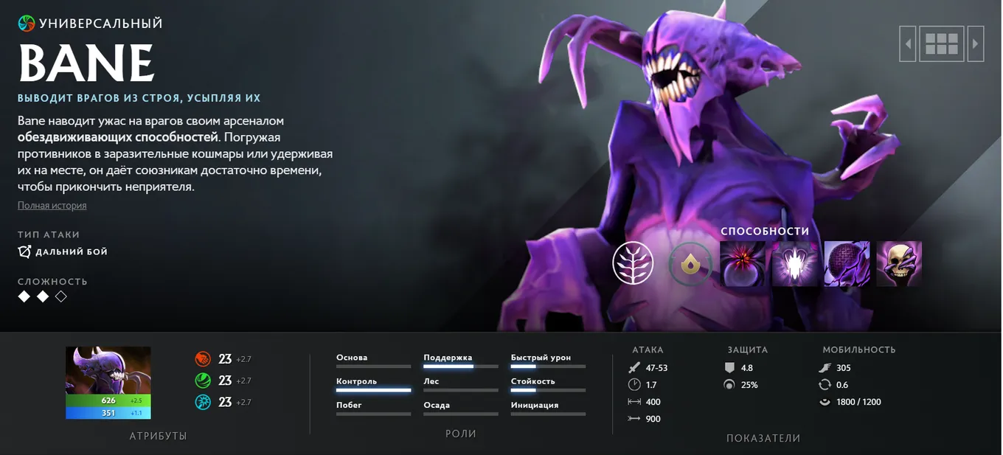Viewport: 1003px width, 455px height.
Task: Click the Bane portrait thumbnail
Action: 108,370
